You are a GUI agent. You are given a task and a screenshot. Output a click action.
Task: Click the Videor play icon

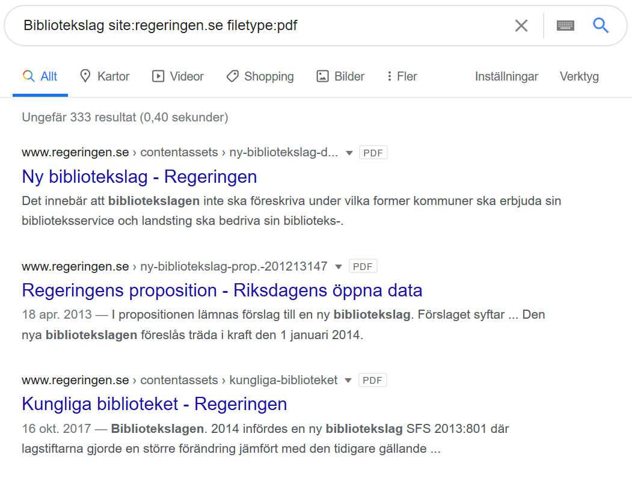158,76
